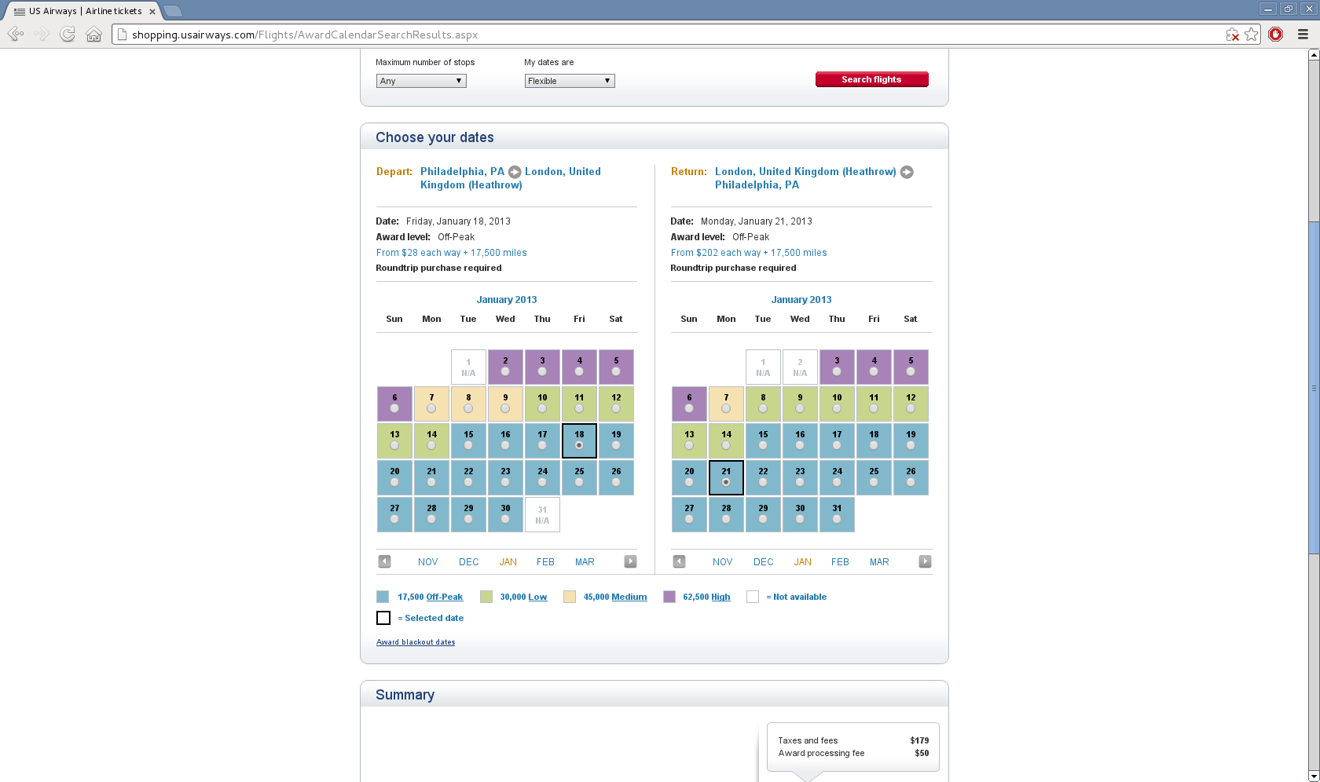Open Maximum number of stops dropdown

(421, 81)
